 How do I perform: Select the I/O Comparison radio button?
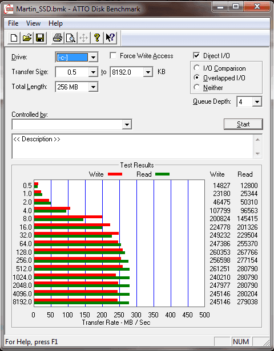[x=196, y=68]
